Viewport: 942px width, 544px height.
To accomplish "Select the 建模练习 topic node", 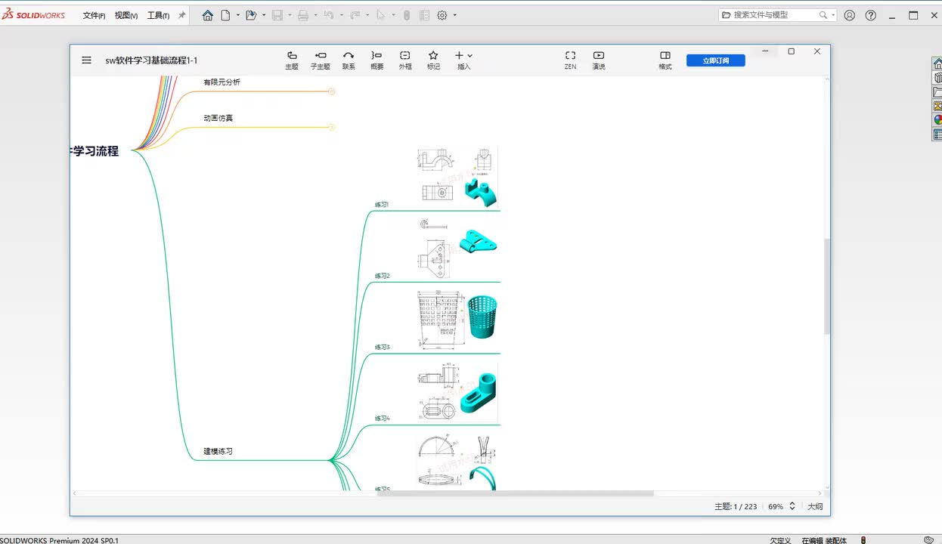I will pyautogui.click(x=218, y=451).
